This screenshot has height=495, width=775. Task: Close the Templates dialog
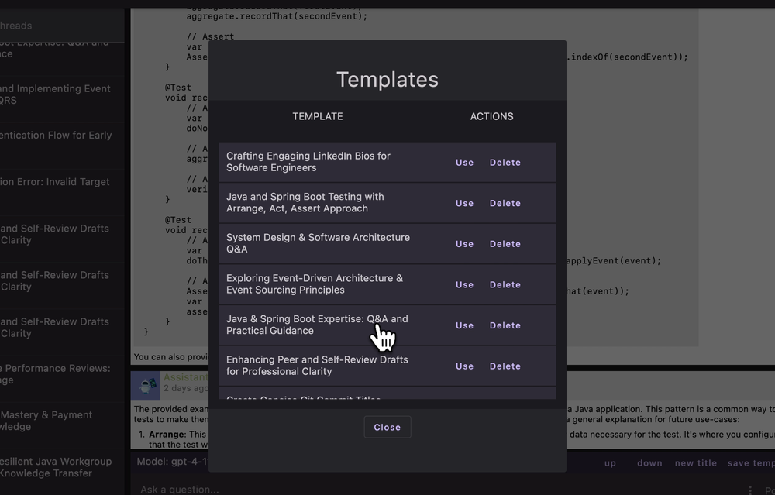[x=387, y=426]
